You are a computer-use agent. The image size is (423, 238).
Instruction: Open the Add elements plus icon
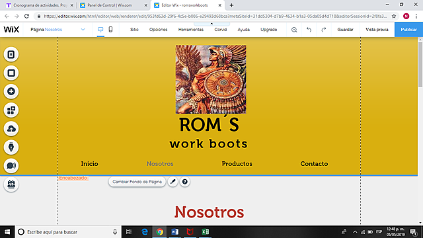pos(11,91)
